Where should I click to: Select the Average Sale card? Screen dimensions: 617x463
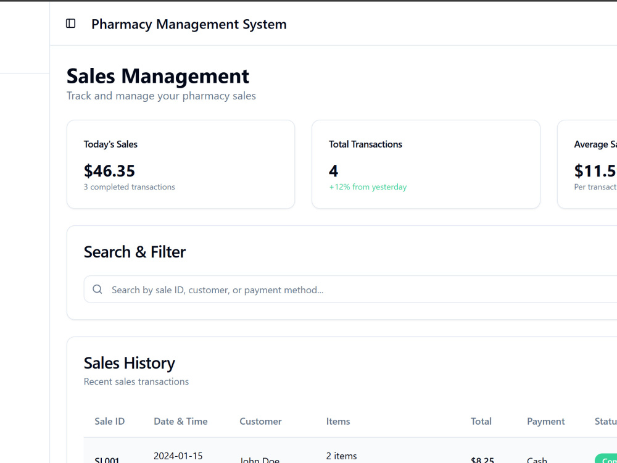(x=587, y=164)
